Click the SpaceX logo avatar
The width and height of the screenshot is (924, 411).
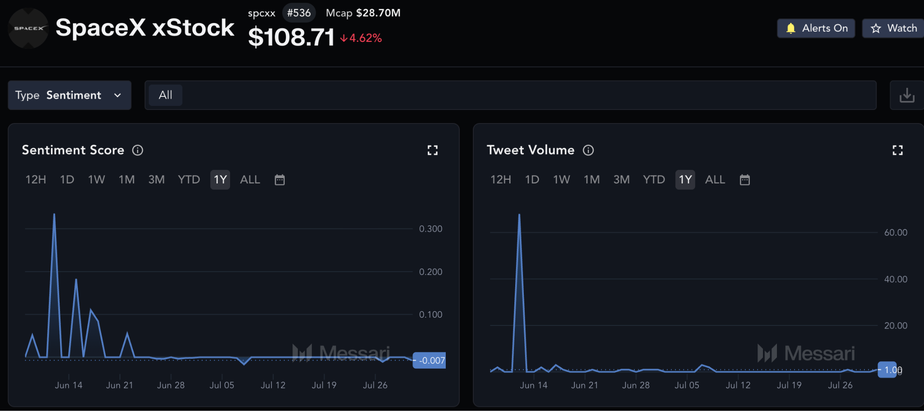[28, 28]
